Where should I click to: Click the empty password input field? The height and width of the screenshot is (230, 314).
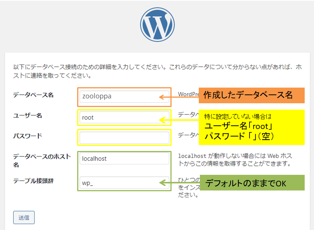(124, 138)
